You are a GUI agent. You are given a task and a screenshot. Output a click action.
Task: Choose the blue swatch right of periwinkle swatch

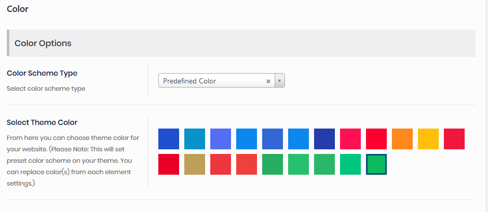(247, 139)
